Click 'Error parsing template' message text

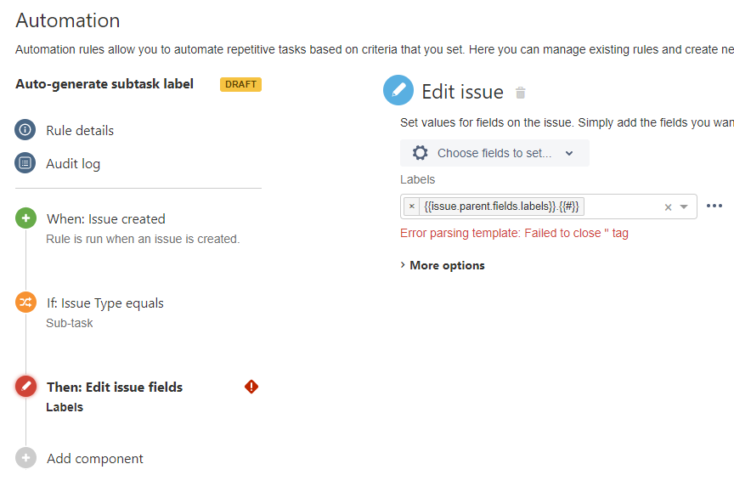click(x=514, y=233)
